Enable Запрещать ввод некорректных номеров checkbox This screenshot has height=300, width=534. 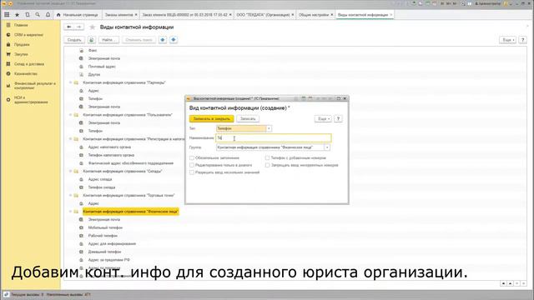[x=267, y=165]
